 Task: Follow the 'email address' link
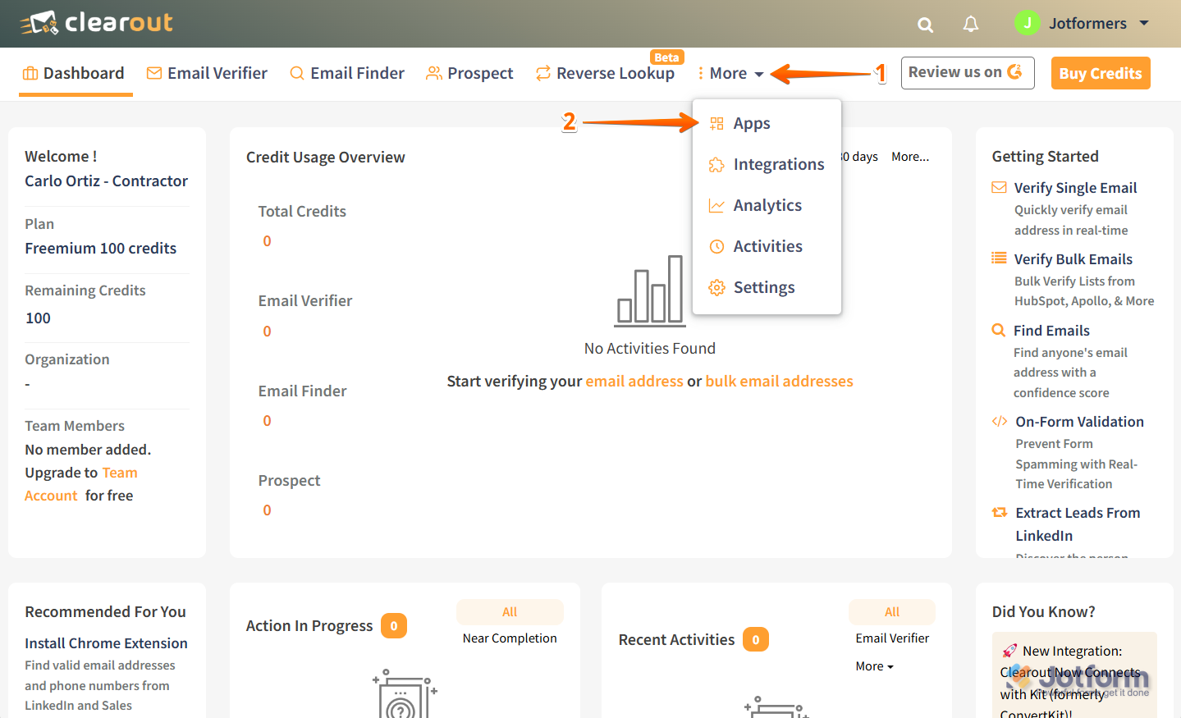(634, 381)
